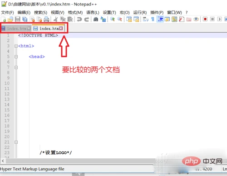Open the user-defined language dialog icon
This screenshot has width=227, height=176.
pos(167,19)
